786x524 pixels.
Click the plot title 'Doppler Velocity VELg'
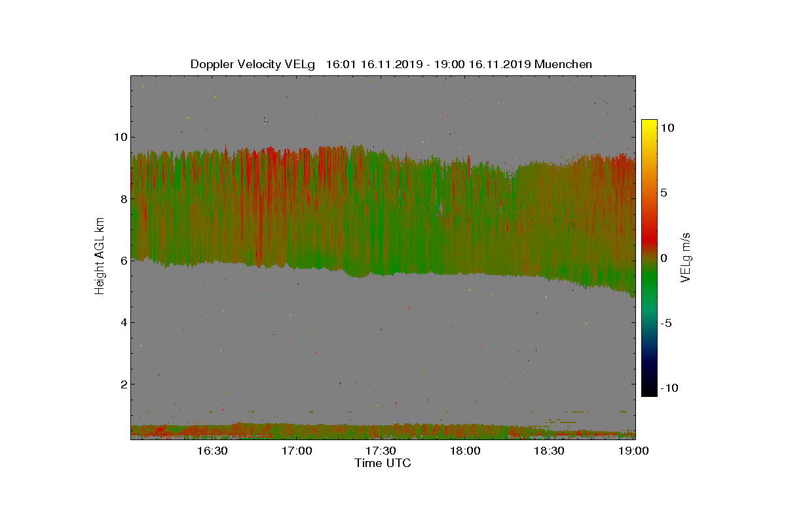(253, 64)
